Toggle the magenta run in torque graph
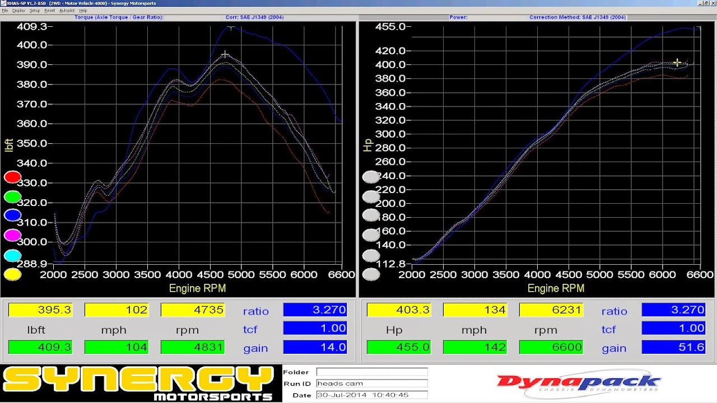Image resolution: width=717 pixels, height=403 pixels. 12,236
